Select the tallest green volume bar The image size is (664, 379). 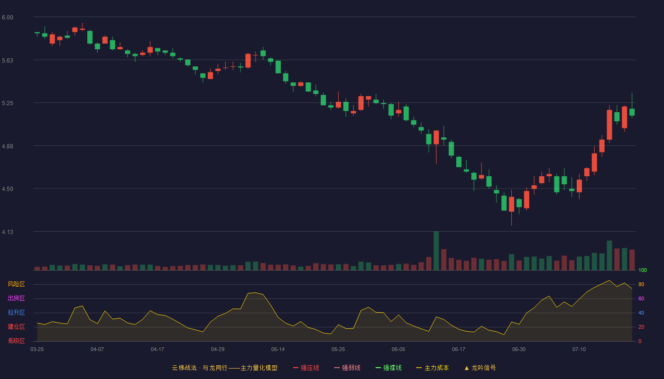(x=436, y=251)
